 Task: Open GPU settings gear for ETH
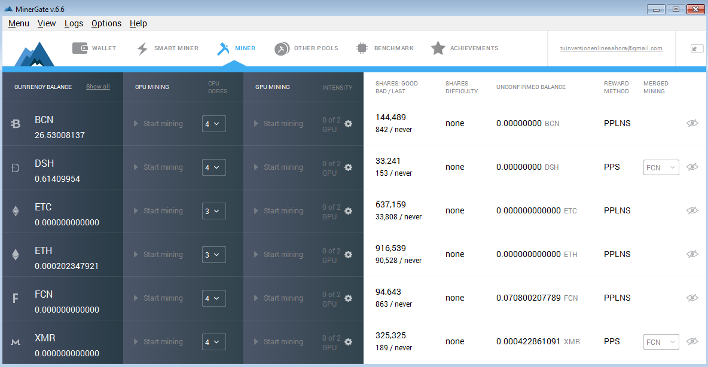pyautogui.click(x=348, y=255)
